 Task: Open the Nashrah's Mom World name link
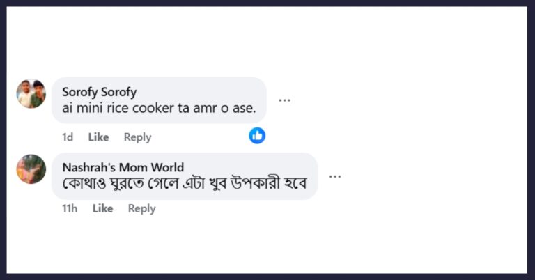[x=123, y=167]
